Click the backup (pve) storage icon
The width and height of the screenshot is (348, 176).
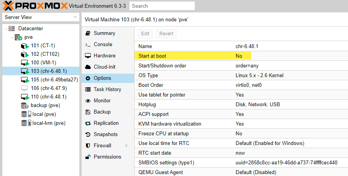point(25,105)
